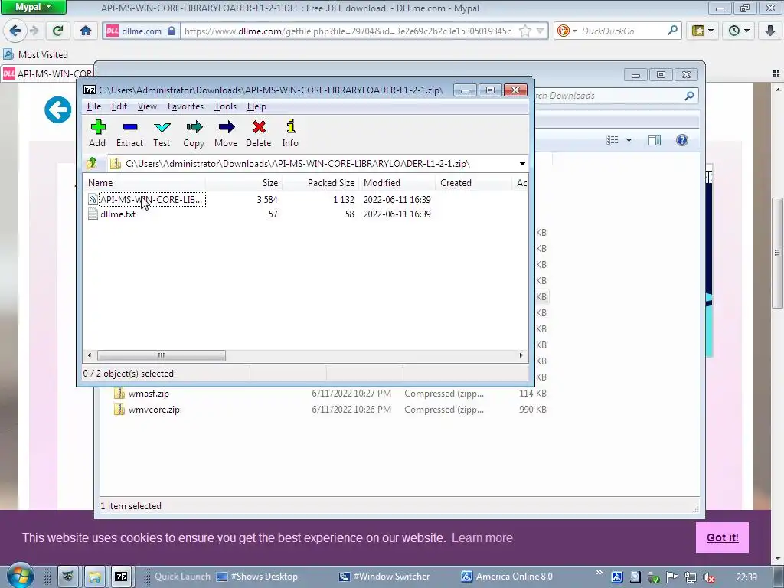This screenshot has height=588, width=784.
Task: Open the Tools menu
Action: tap(225, 106)
